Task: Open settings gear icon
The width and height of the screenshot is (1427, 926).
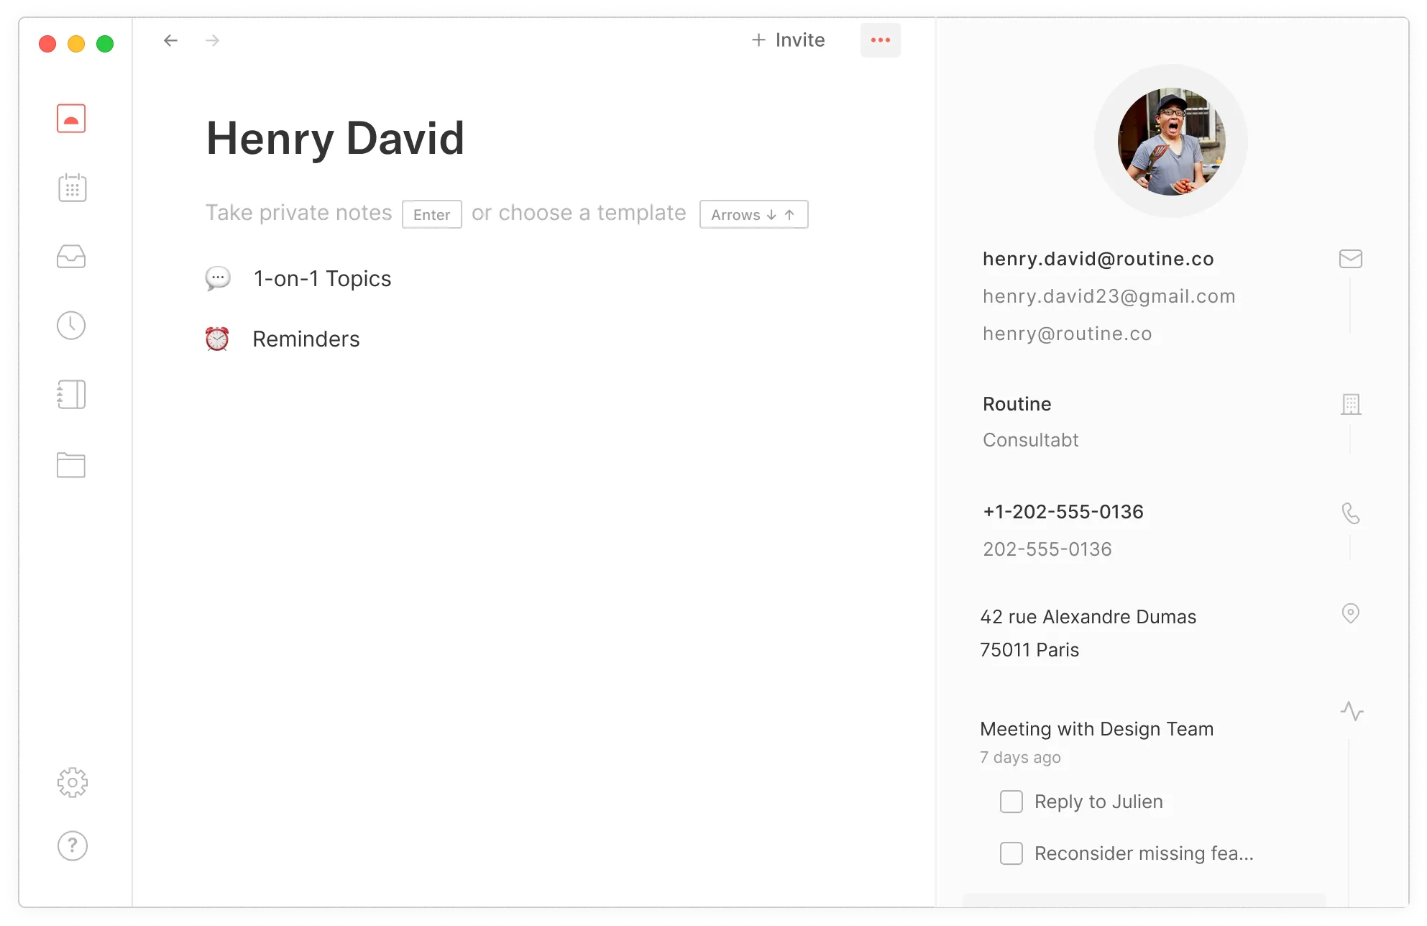Action: (72, 782)
